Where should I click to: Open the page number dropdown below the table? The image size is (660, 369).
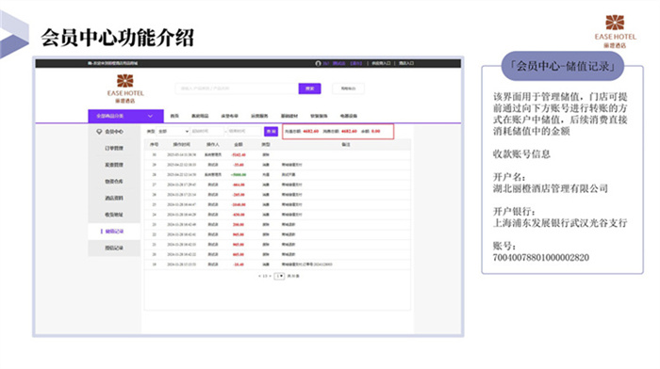(x=279, y=276)
